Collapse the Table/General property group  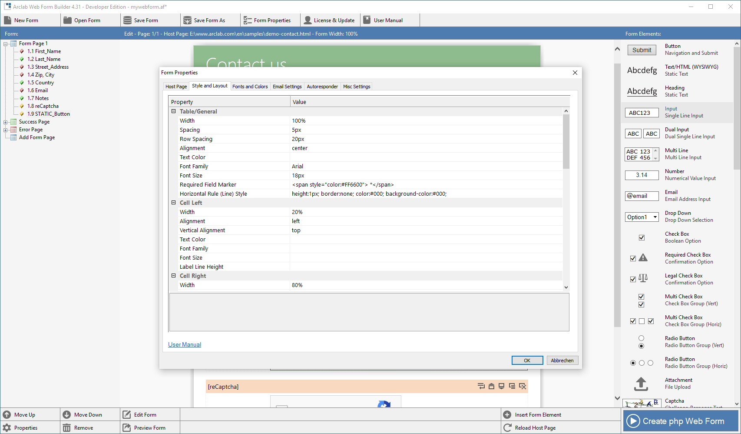click(x=174, y=111)
